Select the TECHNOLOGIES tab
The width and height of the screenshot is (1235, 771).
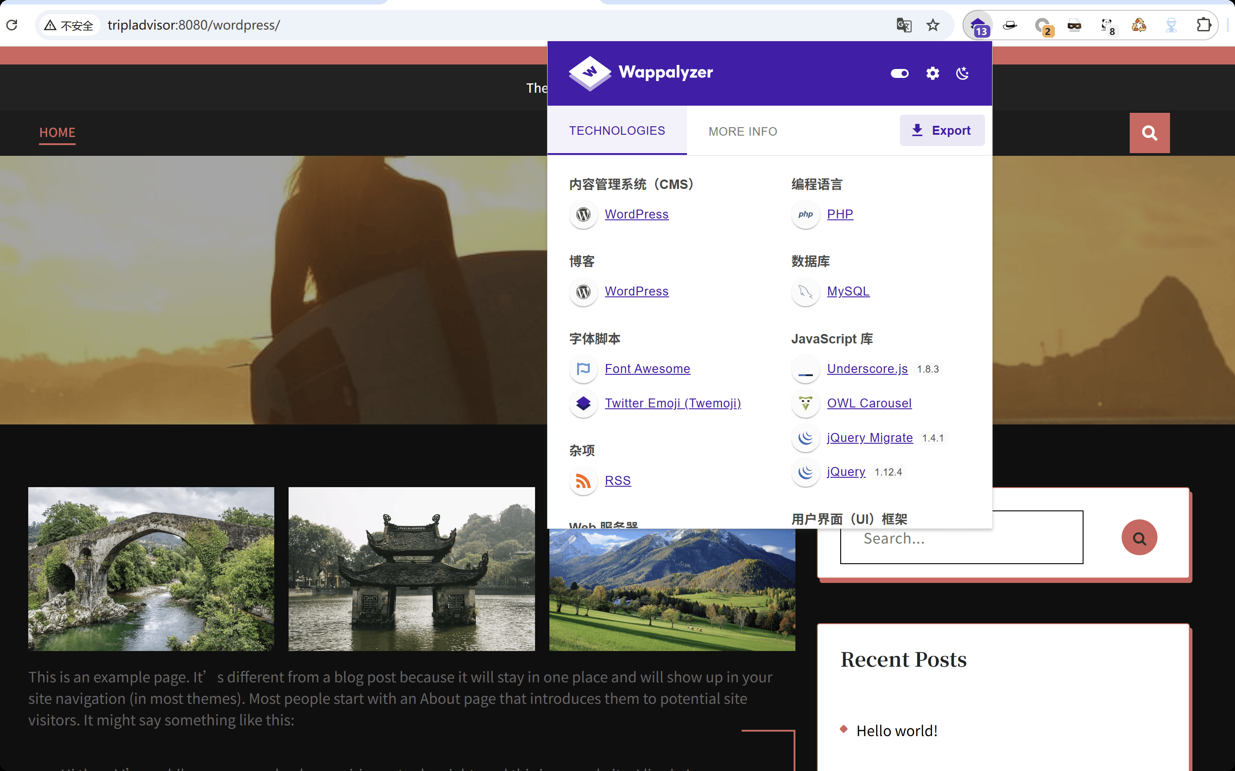617,131
